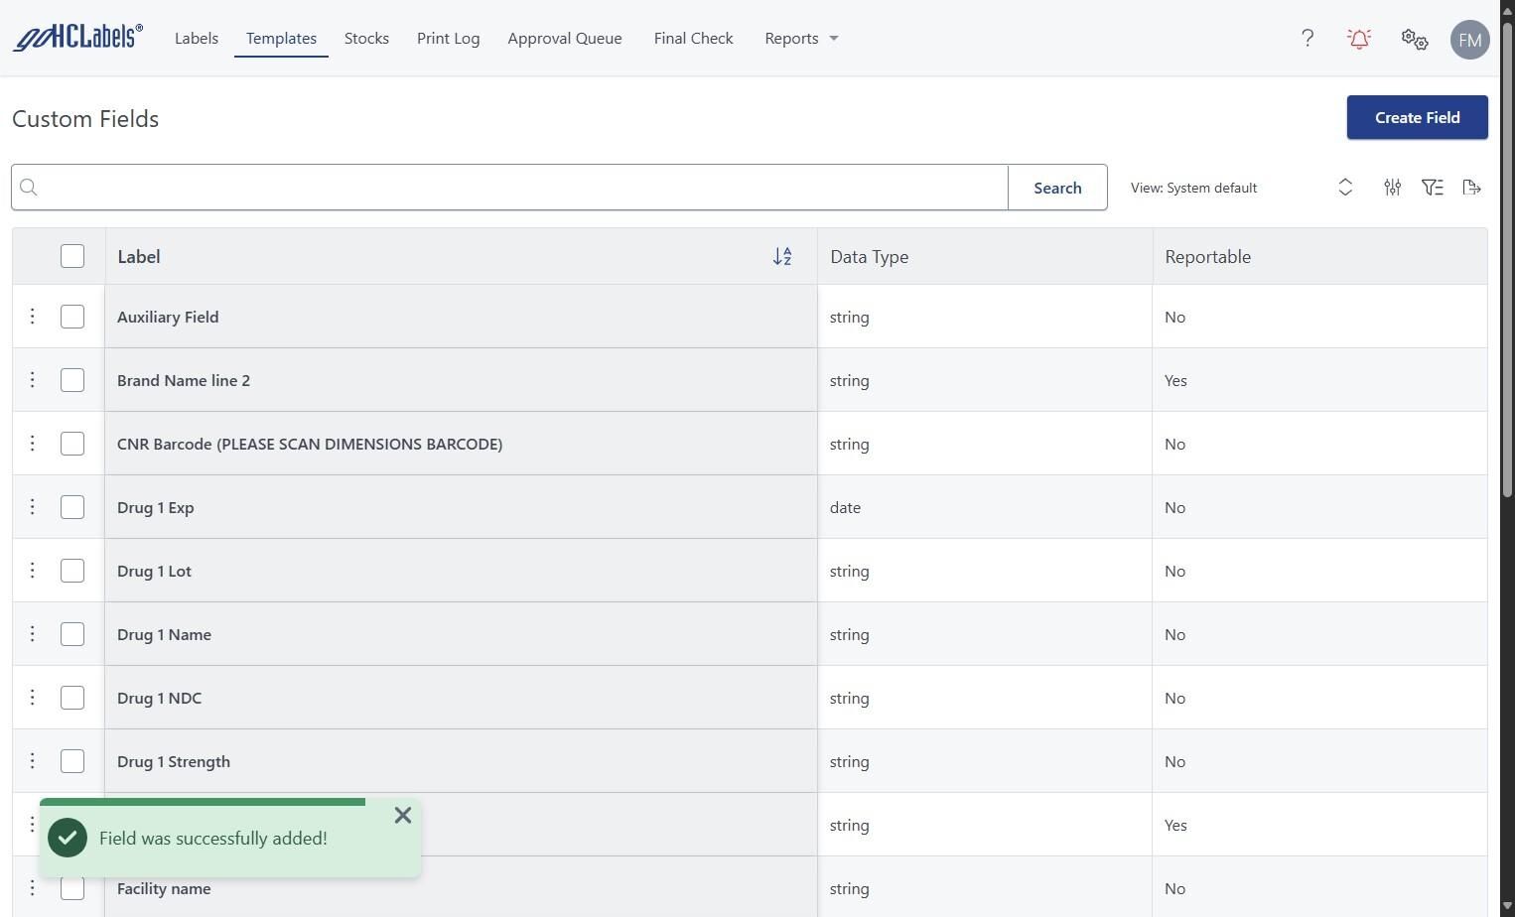Open the FM user avatar menu
The height and width of the screenshot is (917, 1515).
point(1469,40)
